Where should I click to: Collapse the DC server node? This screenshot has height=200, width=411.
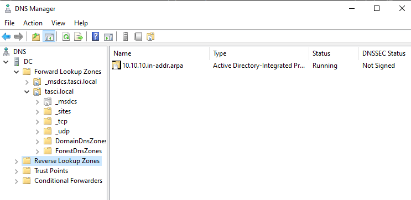point(6,62)
